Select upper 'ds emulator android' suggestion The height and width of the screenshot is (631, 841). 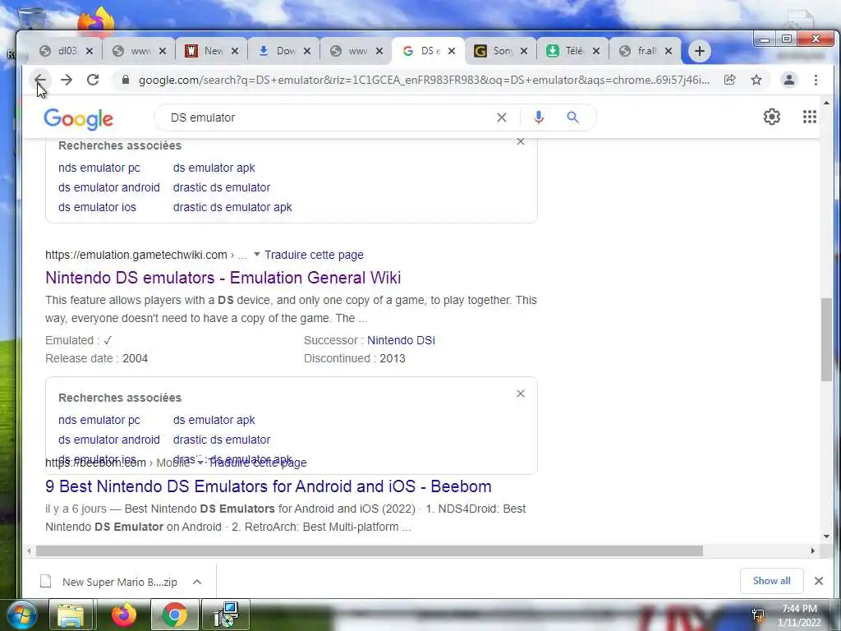coord(109,187)
